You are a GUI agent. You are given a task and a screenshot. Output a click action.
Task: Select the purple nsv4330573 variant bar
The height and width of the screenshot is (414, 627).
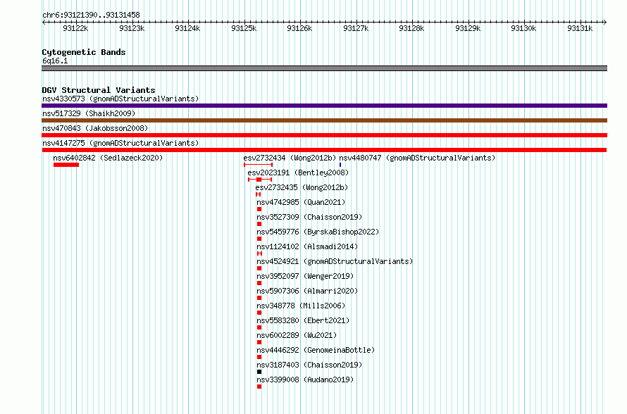point(324,106)
